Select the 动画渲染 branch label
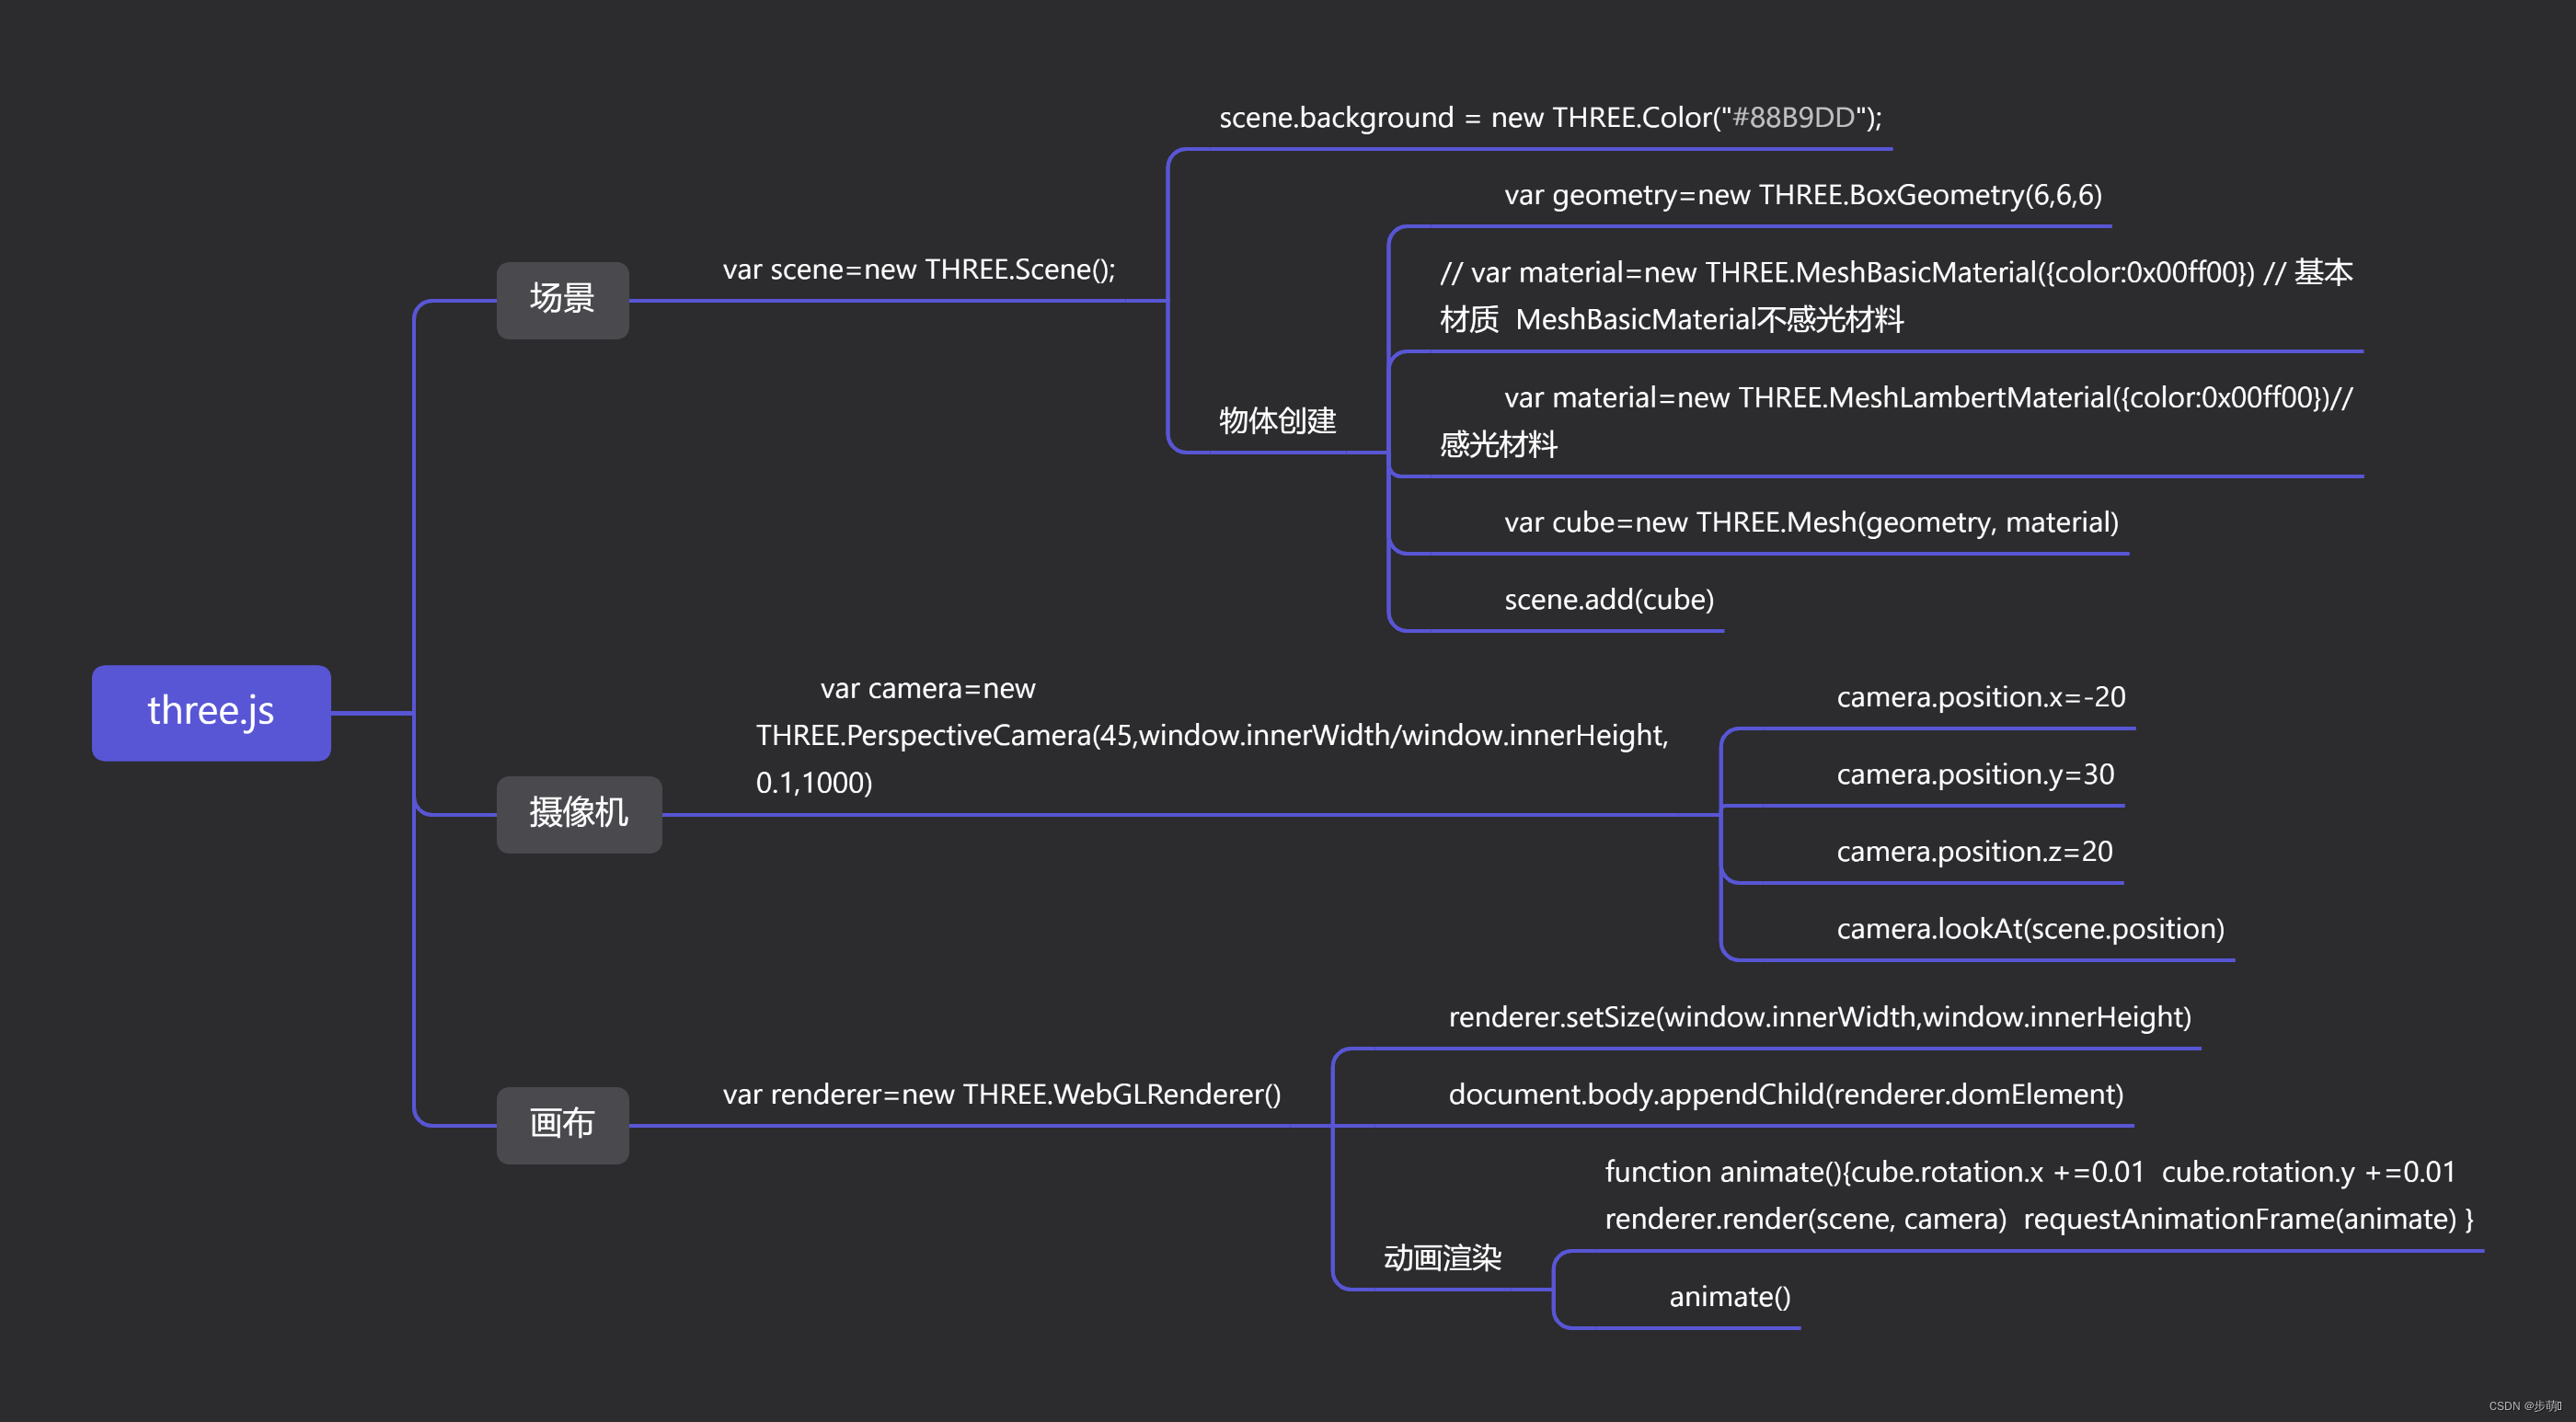2576x1422 pixels. pyautogui.click(x=1442, y=1257)
